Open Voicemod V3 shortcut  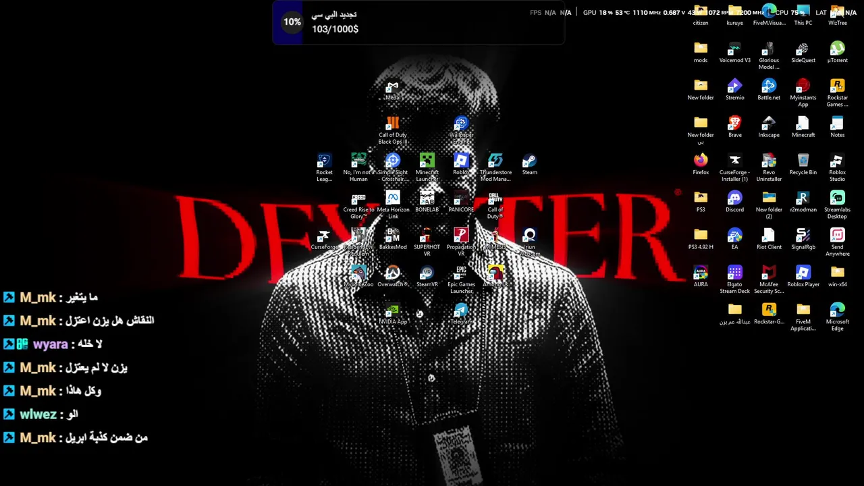point(734,53)
